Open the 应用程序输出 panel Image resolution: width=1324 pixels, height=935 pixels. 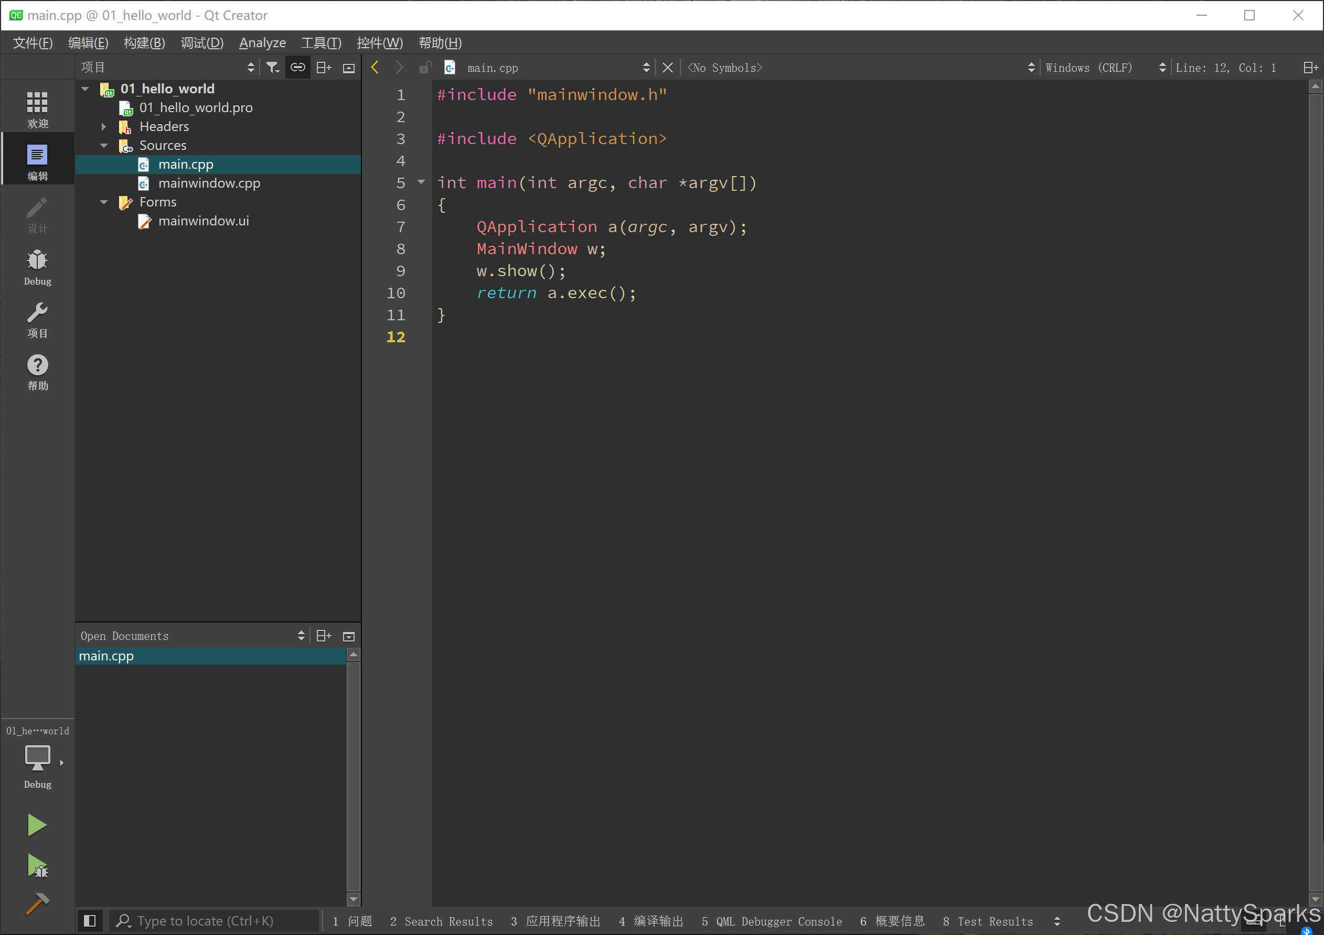(x=562, y=921)
